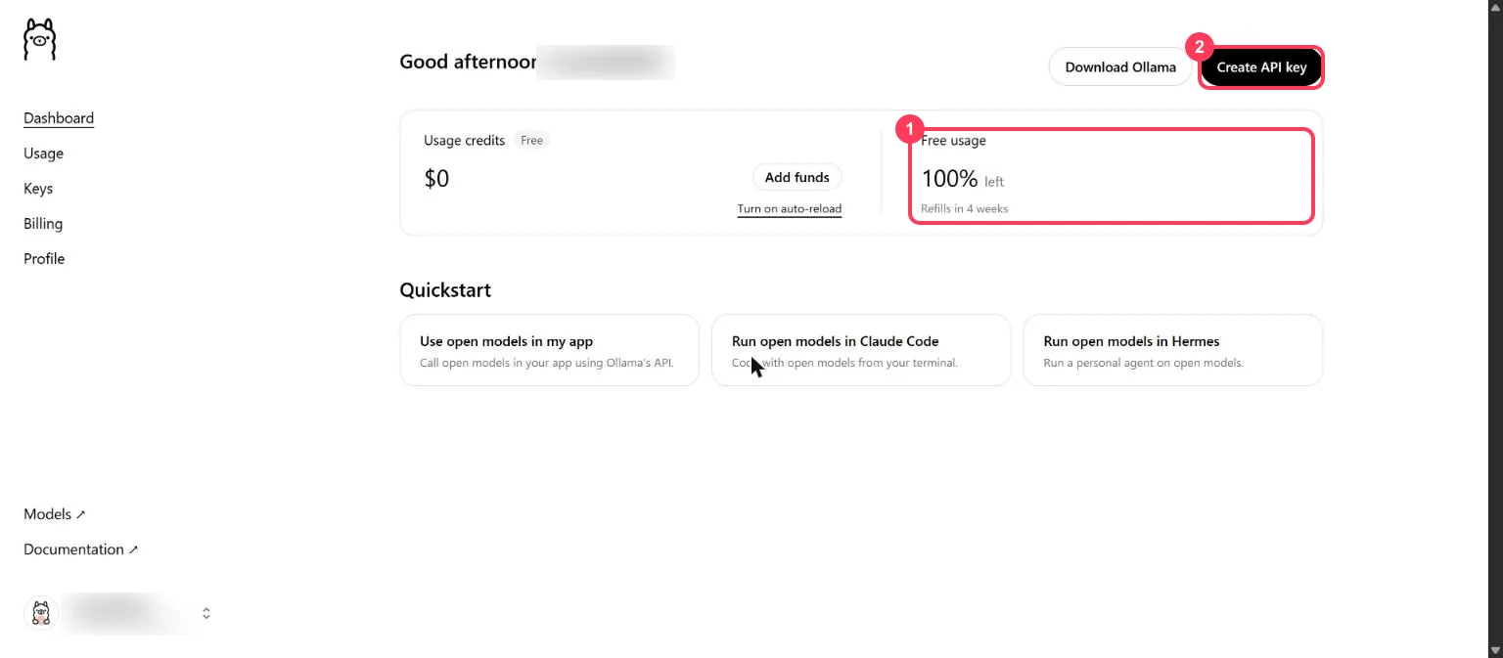The image size is (1503, 658).
Task: Open the Usage page
Action: [x=43, y=154]
